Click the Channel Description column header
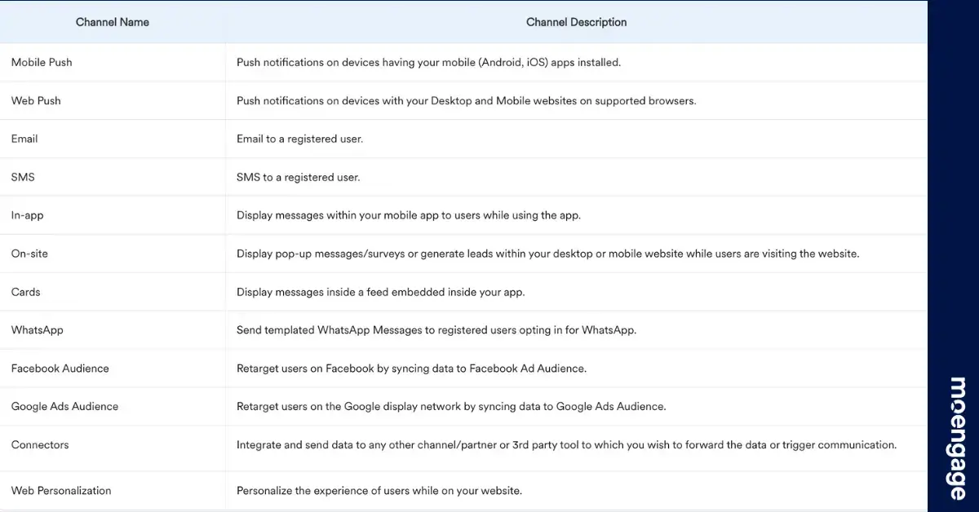This screenshot has height=512, width=979. pyautogui.click(x=576, y=22)
